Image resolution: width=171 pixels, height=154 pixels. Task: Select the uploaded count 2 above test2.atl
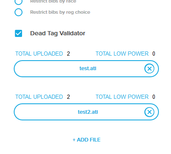[68, 97]
